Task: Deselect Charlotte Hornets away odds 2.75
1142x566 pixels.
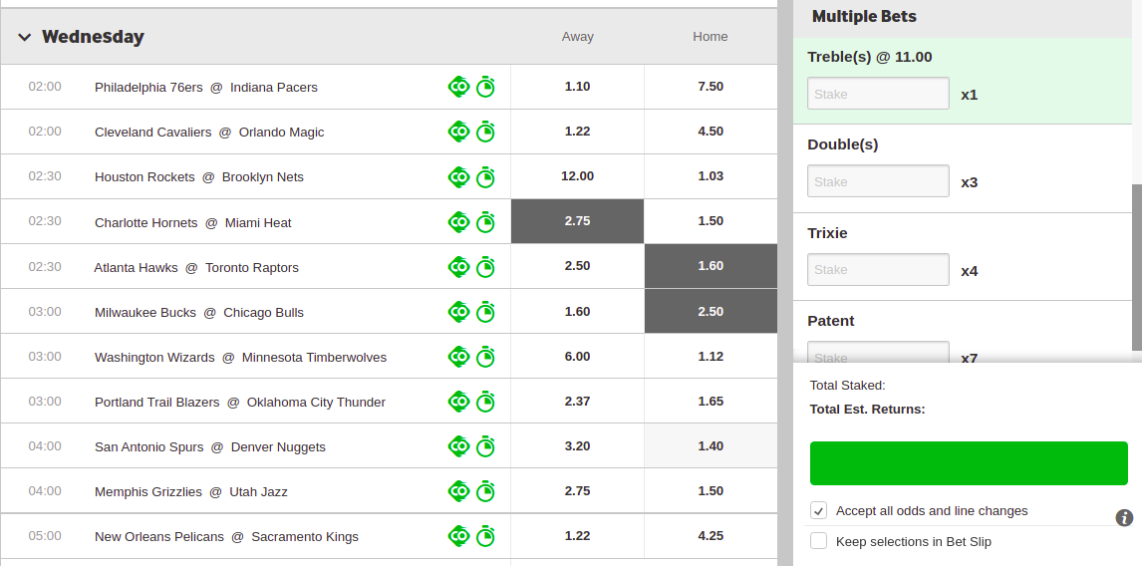Action: tap(577, 221)
